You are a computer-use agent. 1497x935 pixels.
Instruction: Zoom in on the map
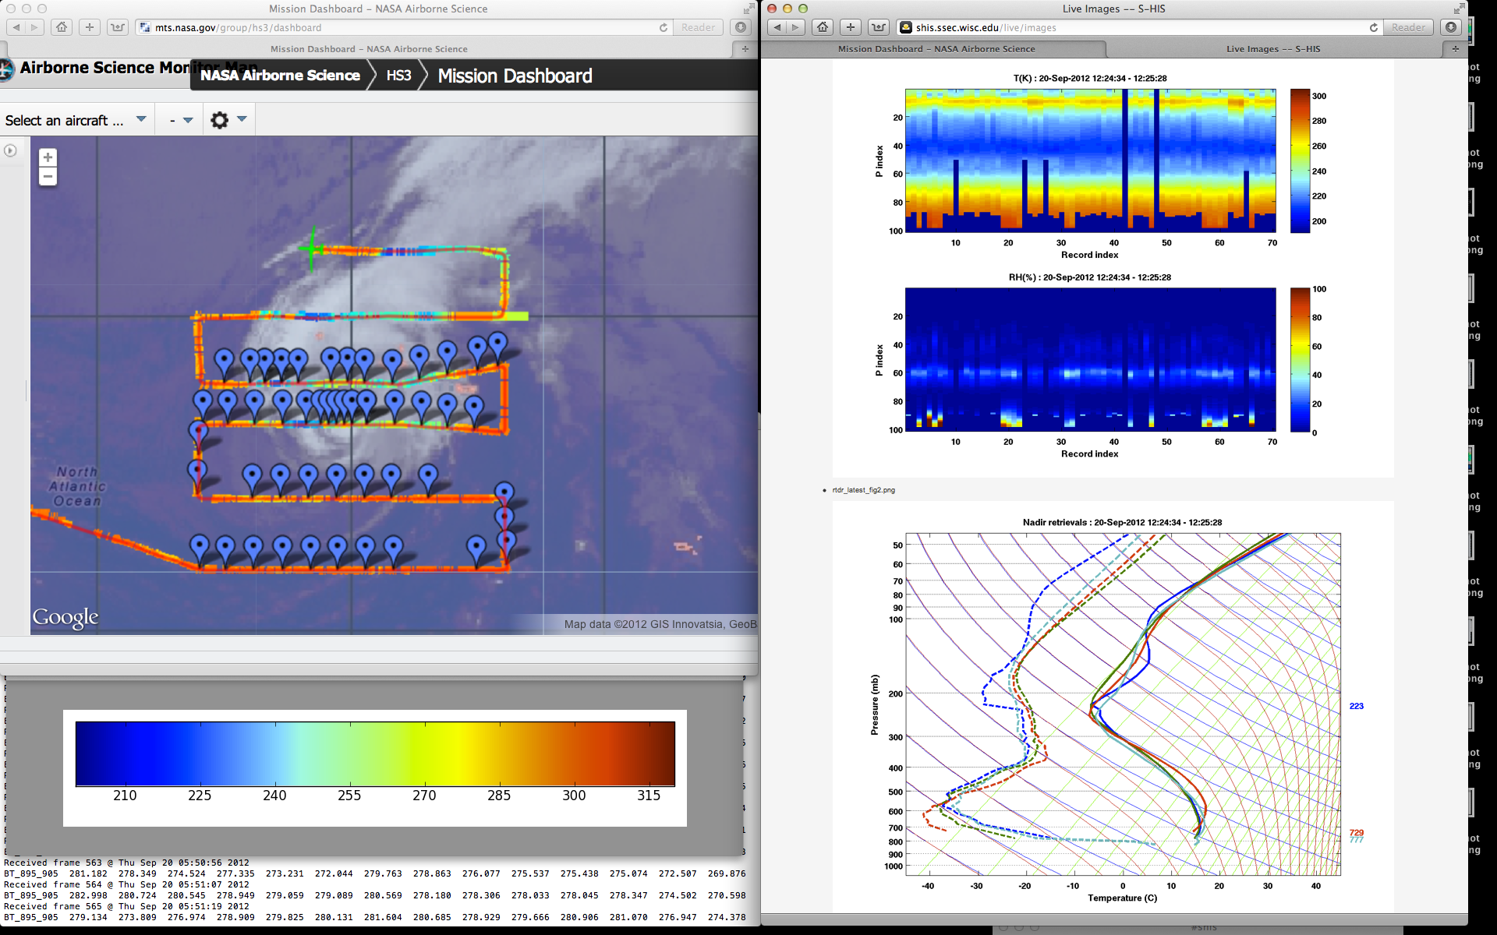click(x=48, y=157)
